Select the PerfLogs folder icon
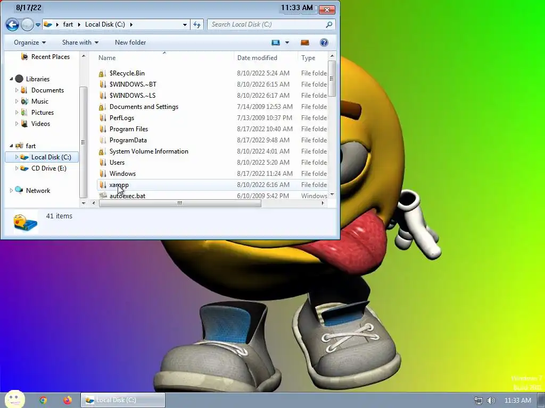Screen dimensions: 545x408 (x=102, y=117)
